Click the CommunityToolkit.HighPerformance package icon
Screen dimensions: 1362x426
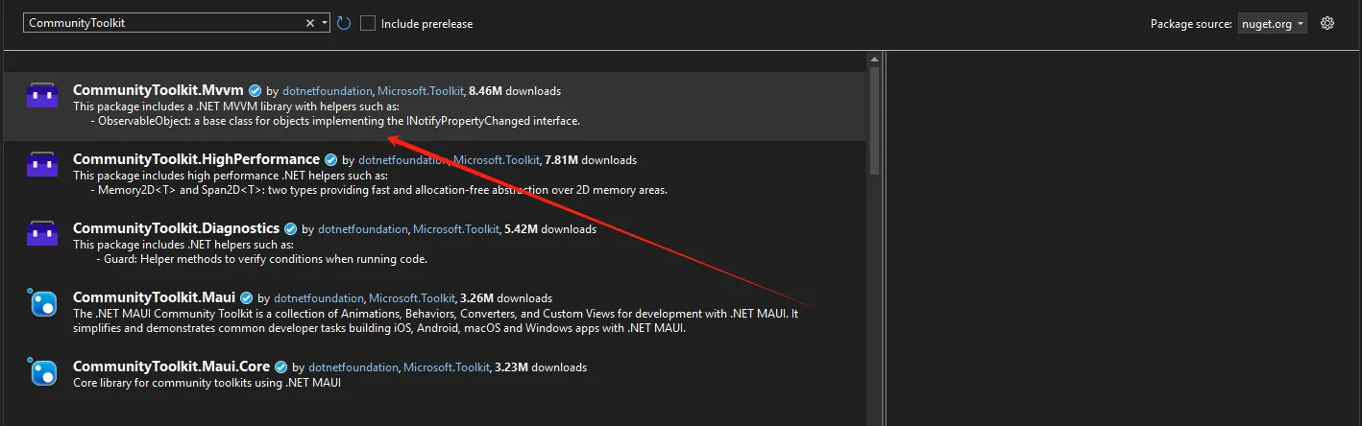tap(42, 165)
